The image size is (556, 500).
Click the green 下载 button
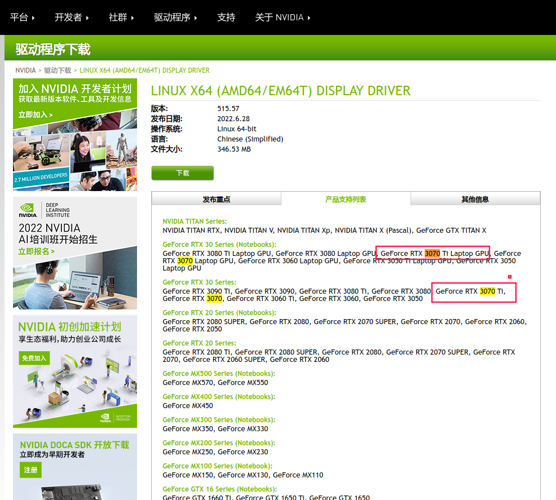(183, 173)
